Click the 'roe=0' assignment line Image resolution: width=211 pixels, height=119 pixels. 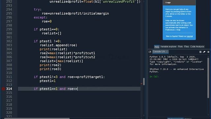tap(47, 21)
